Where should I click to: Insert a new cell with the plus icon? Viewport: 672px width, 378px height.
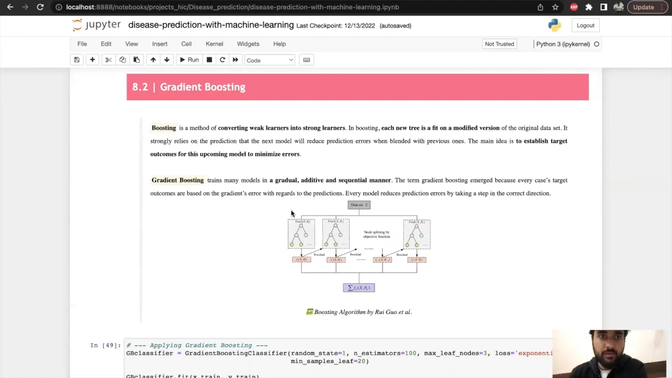[92, 59]
